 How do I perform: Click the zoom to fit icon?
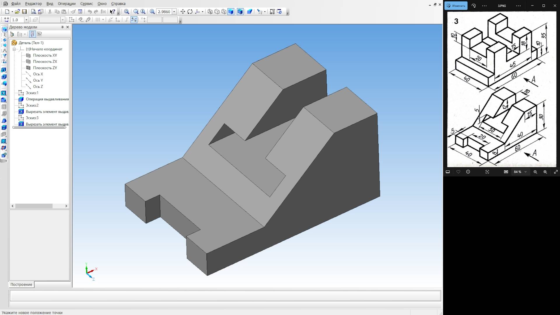pyautogui.click(x=127, y=12)
